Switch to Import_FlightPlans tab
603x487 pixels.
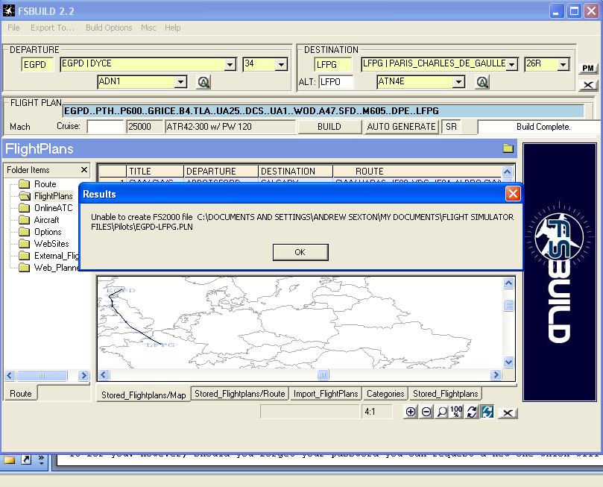click(x=326, y=394)
